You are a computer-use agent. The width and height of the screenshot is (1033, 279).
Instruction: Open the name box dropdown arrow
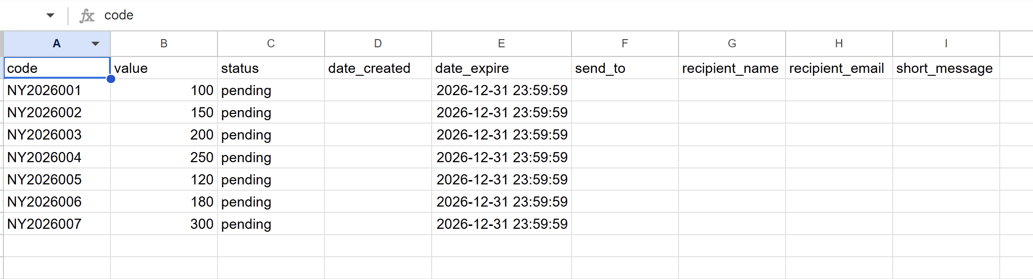pyautogui.click(x=50, y=15)
